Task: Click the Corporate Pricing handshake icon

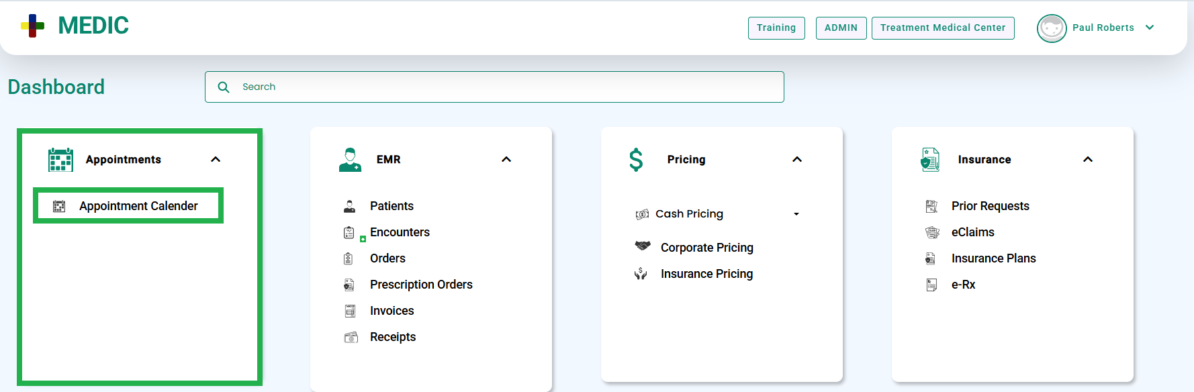Action: (x=643, y=246)
